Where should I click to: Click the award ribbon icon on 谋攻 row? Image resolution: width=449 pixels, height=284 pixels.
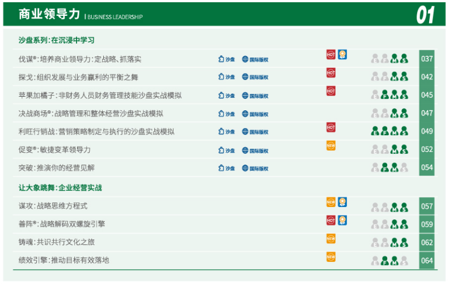click(342, 203)
